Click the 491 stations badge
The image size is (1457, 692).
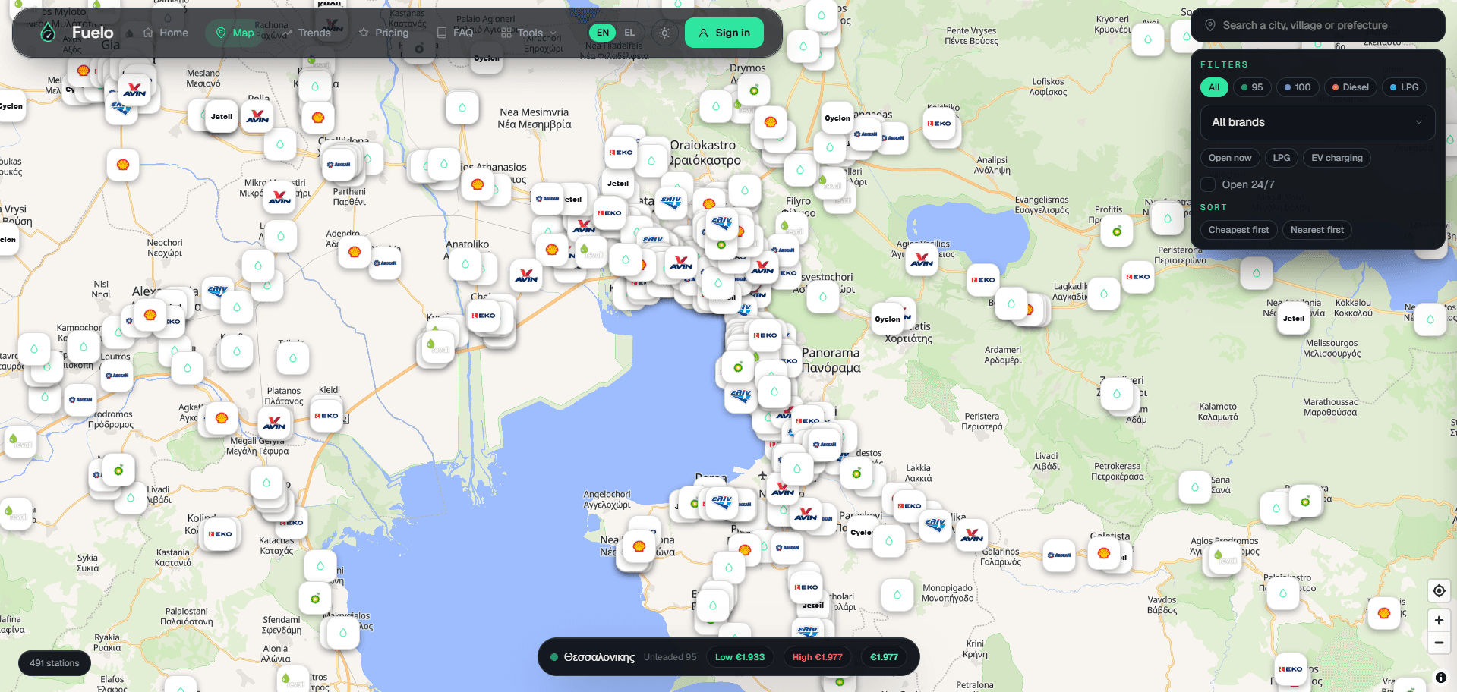(54, 663)
